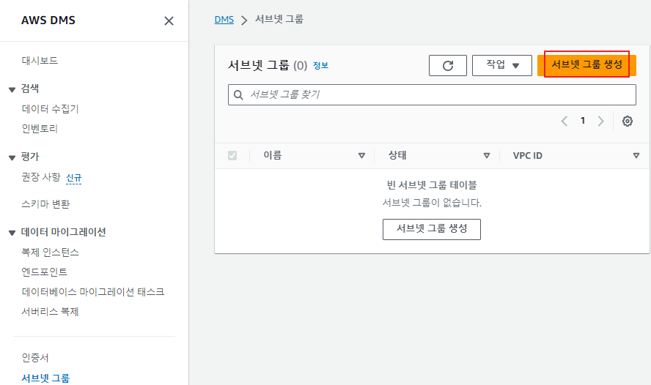Click the VPC ID column header

[527, 156]
